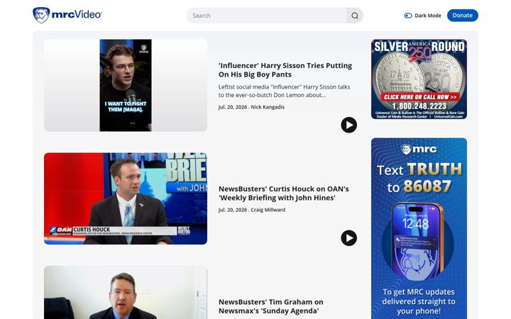Open the Curtis Houck OAN thumbnail
Image resolution: width=511 pixels, height=319 pixels.
click(126, 198)
